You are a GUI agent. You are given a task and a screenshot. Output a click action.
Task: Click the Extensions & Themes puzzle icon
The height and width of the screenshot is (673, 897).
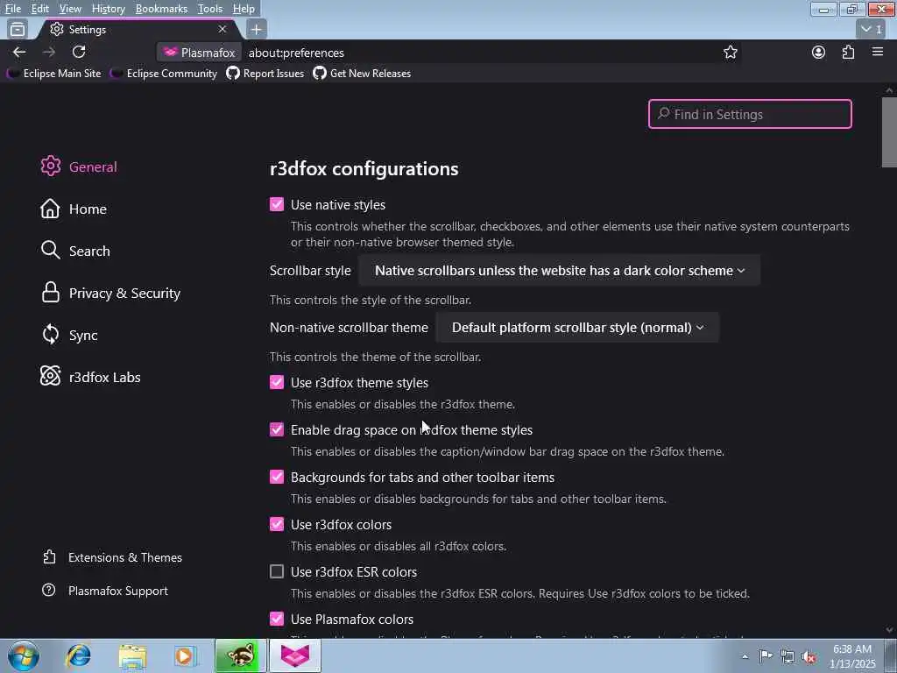point(49,556)
